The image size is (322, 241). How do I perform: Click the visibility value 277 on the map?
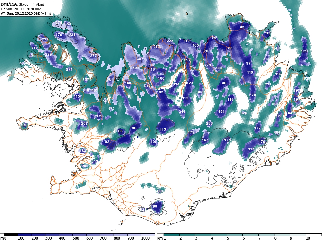pyautogui.click(x=93, y=56)
